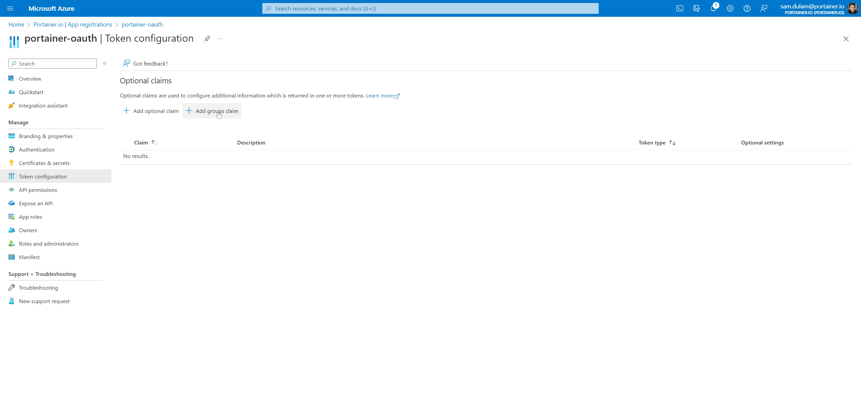The image size is (861, 418).
Task: Open the notifications bell
Action: pos(713,8)
